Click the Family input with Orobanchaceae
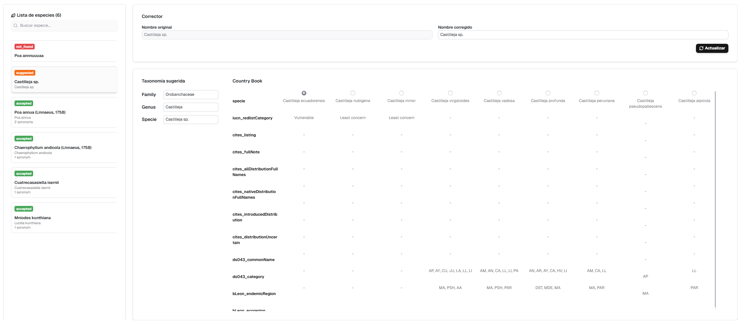This screenshot has height=324, width=747. (x=190, y=95)
